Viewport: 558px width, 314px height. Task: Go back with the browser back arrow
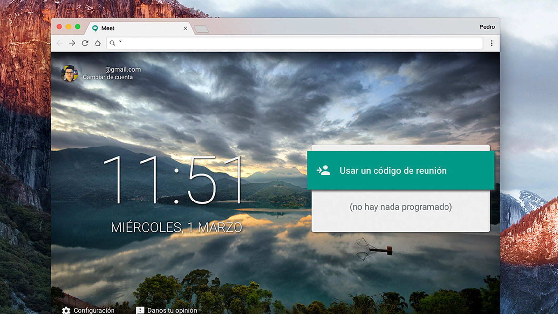[x=59, y=43]
